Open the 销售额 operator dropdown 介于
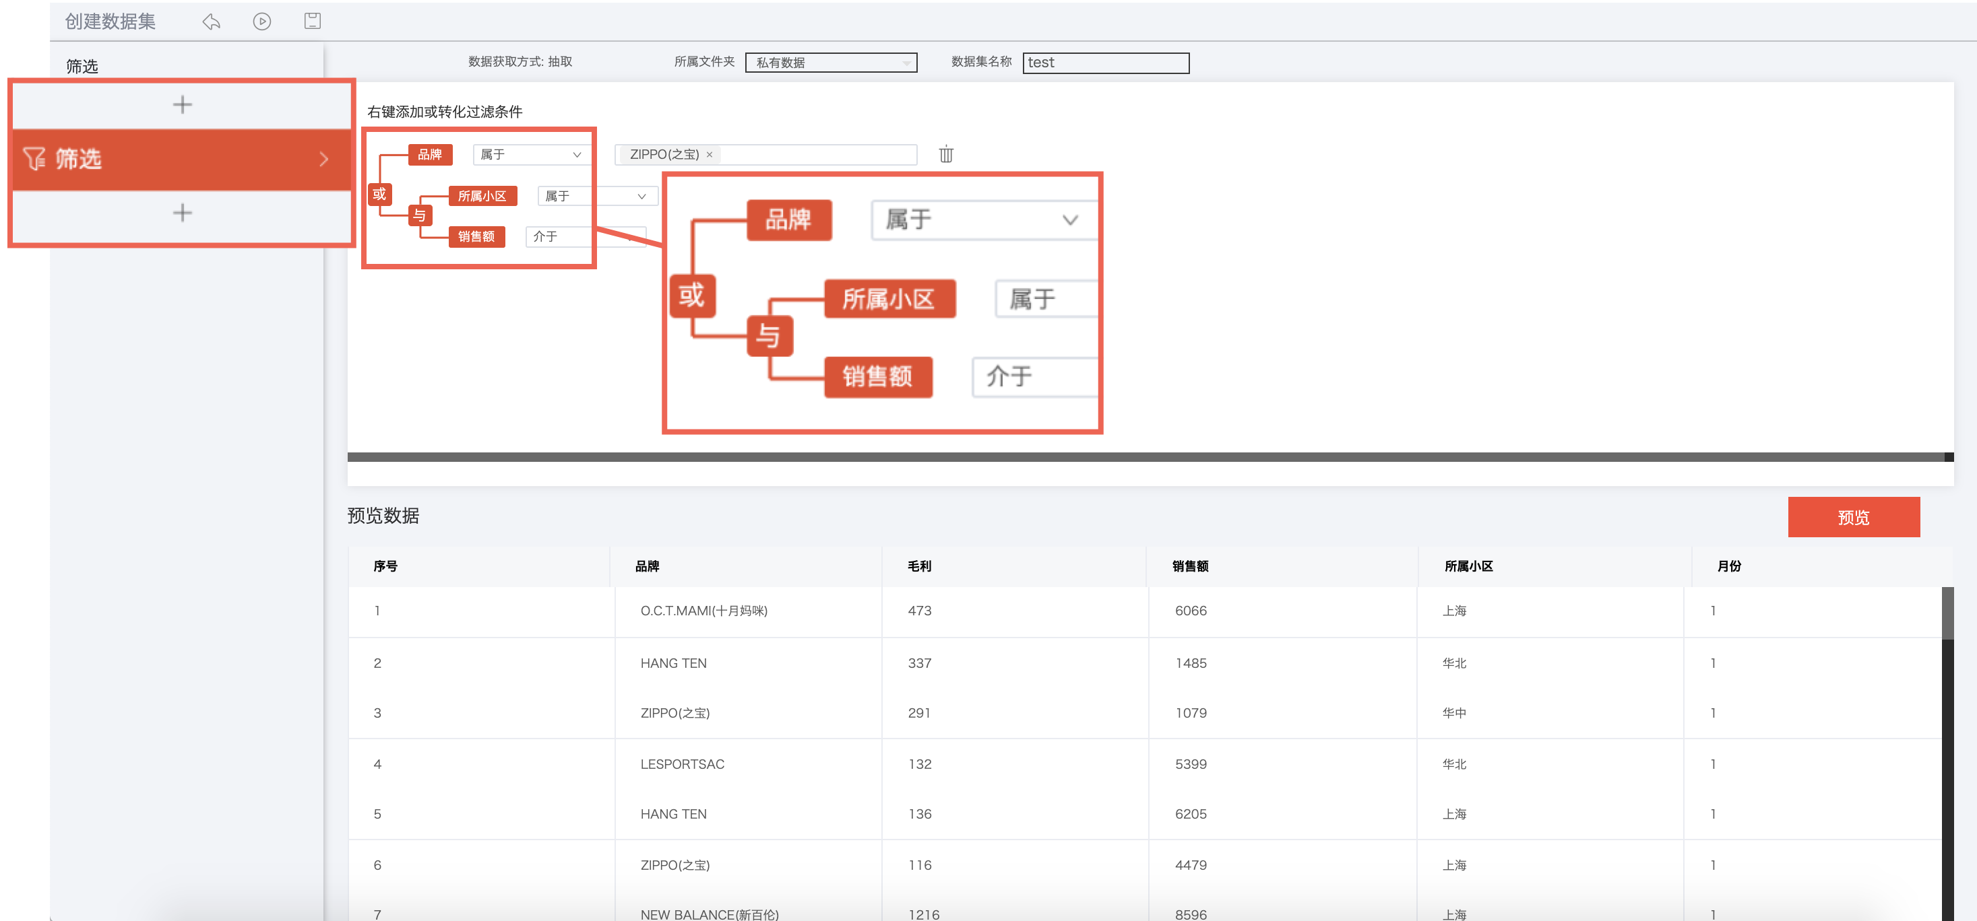Image resolution: width=1977 pixels, height=921 pixels. (x=586, y=236)
